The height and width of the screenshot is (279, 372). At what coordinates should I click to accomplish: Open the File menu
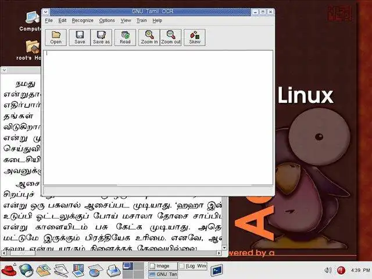click(x=49, y=20)
